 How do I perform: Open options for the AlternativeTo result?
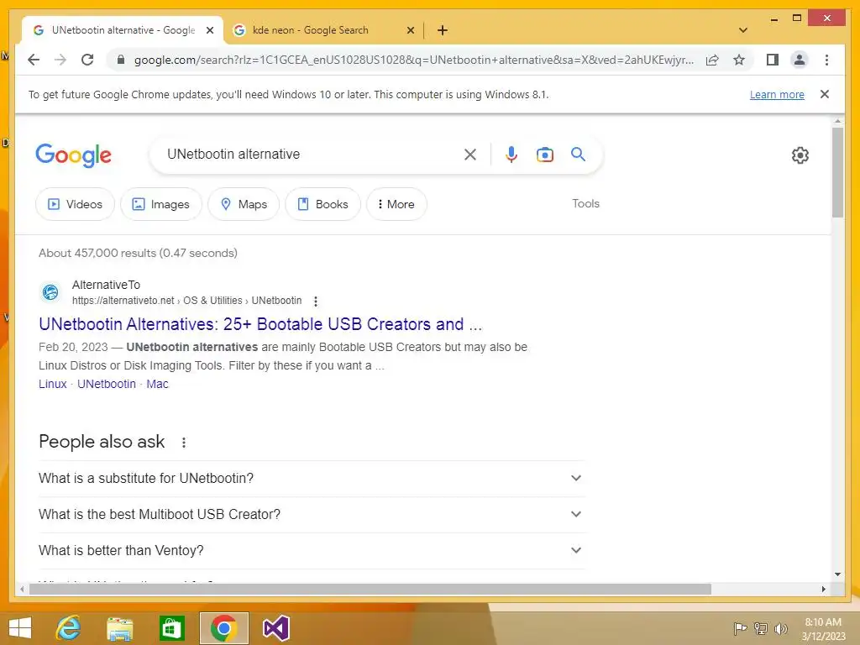coord(316,302)
